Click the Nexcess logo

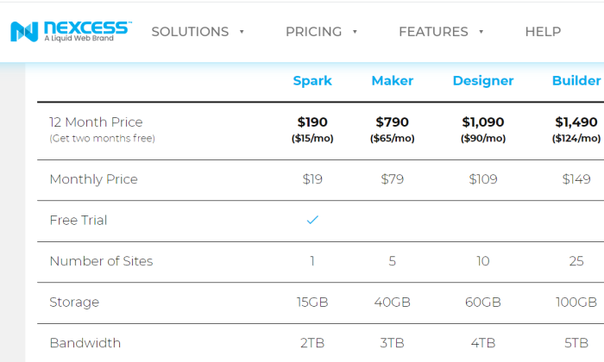pos(71,31)
